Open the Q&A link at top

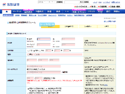point(100,2)
